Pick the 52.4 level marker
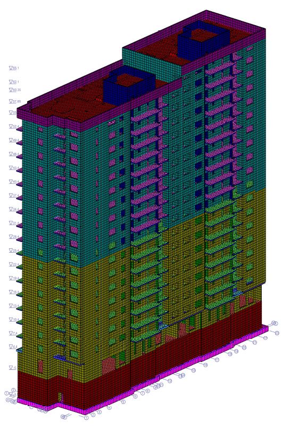 point(14,126)
